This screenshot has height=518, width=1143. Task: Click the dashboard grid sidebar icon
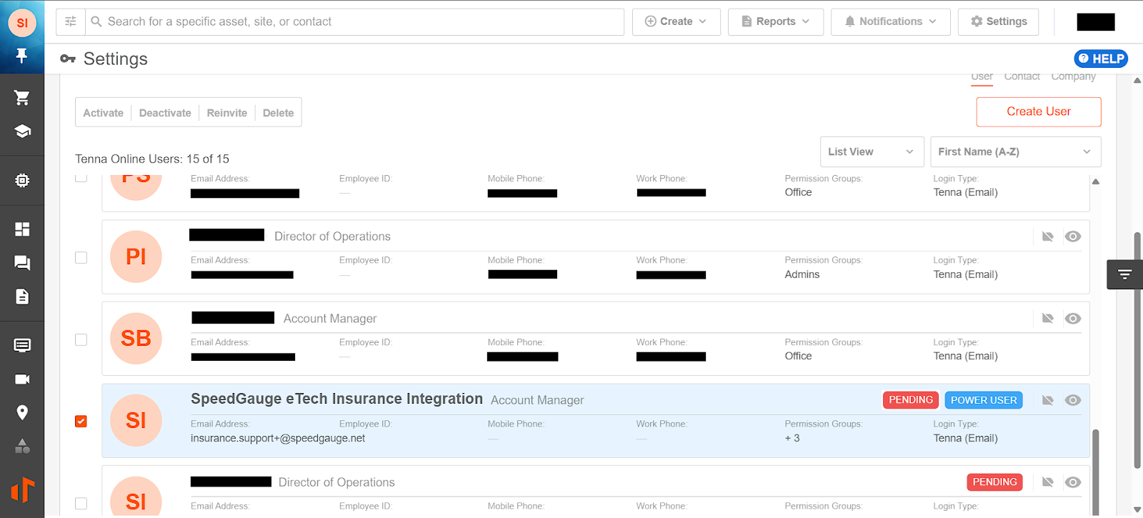(x=22, y=229)
